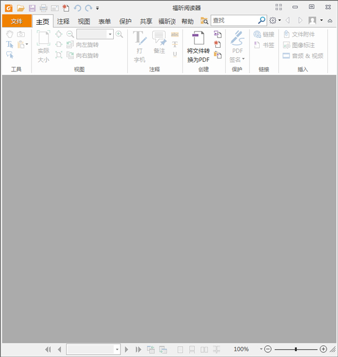338x357 pixels.
Task: Click 将文件转换为PDF convert icon
Action: coord(198,47)
